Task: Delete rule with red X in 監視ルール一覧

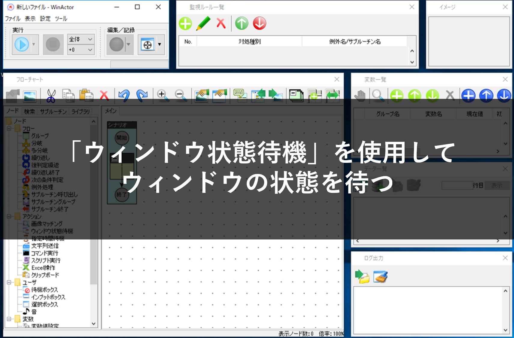Action: 221,23
